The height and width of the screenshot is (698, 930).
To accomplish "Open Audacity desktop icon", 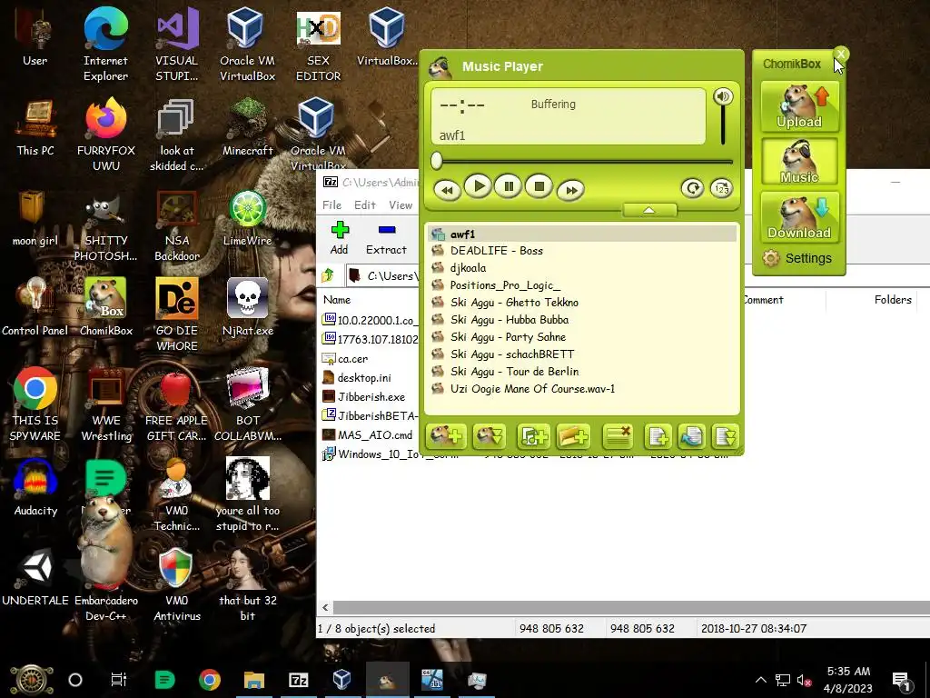I will click(x=35, y=487).
